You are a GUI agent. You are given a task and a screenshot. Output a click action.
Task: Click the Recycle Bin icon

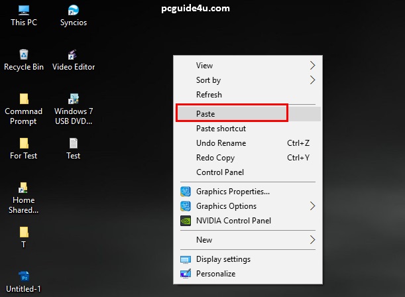point(24,56)
